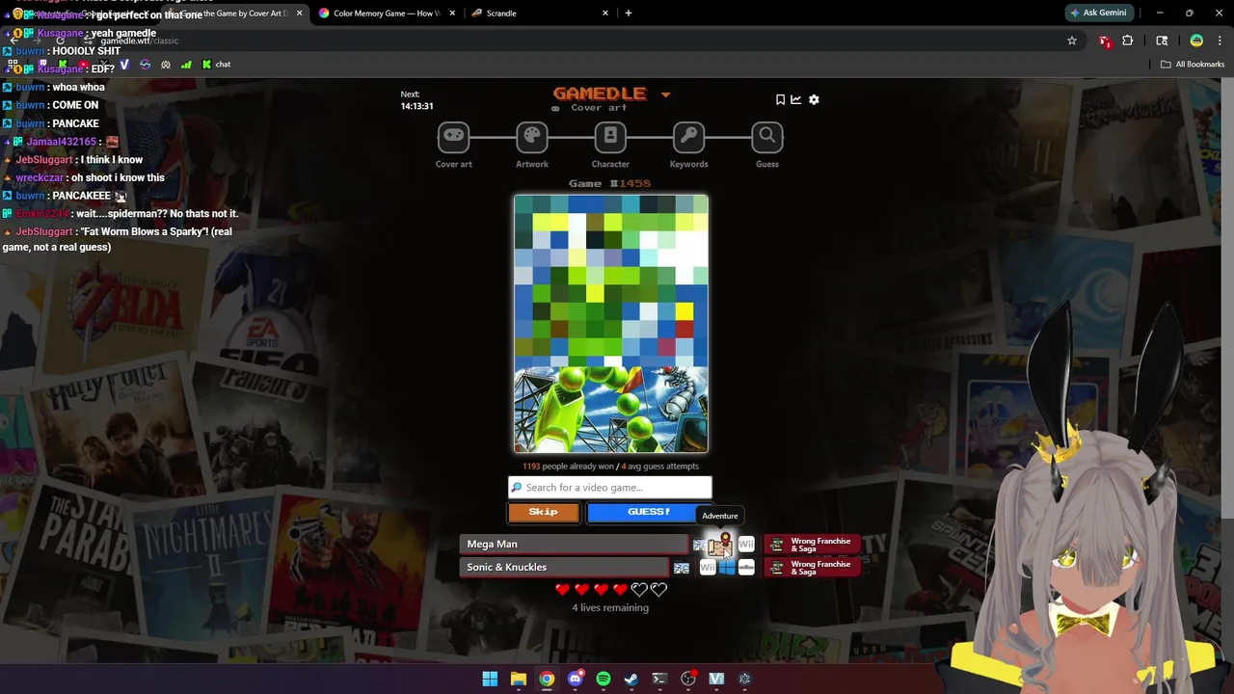
Task: Click the Skip button
Action: pos(544,513)
